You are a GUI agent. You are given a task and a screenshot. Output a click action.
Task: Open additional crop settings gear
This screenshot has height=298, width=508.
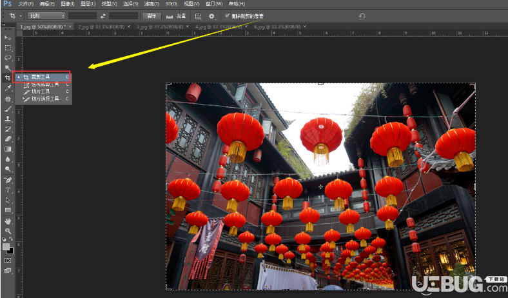[211, 16]
